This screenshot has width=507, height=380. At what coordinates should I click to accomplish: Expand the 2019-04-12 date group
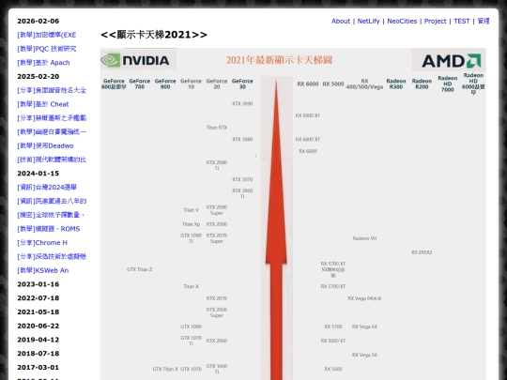coord(38,340)
